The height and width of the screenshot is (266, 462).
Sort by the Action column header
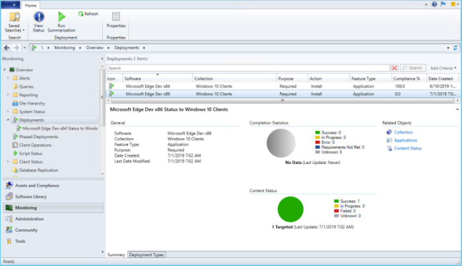[x=329, y=78]
